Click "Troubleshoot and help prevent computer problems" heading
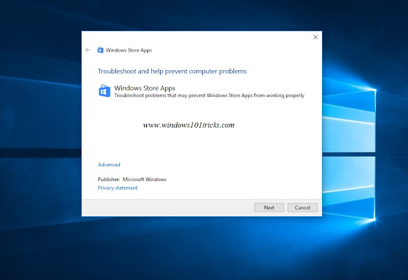This screenshot has width=408, height=280. [x=172, y=71]
